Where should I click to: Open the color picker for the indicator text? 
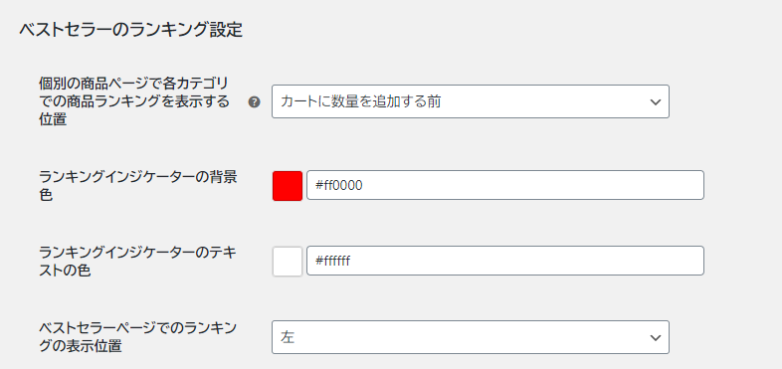pos(288,261)
